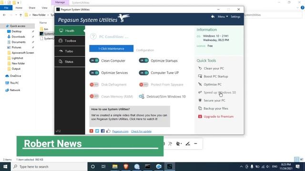
Task: Open the YouTube icon in Pegasun footer
Action: click(x=91, y=131)
